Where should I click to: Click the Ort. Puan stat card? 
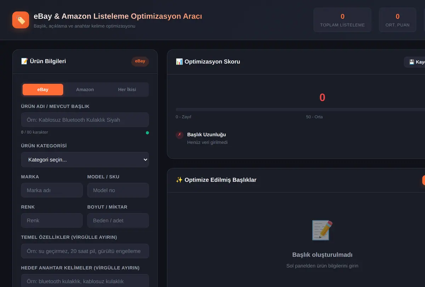click(x=397, y=20)
